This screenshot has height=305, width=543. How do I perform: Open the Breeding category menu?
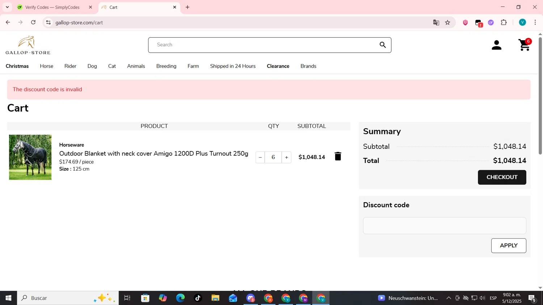[x=166, y=66]
